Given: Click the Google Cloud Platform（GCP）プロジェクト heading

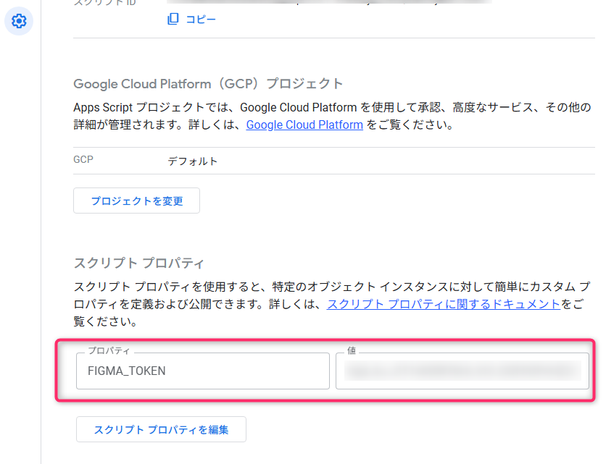Looking at the screenshot, I should [208, 83].
